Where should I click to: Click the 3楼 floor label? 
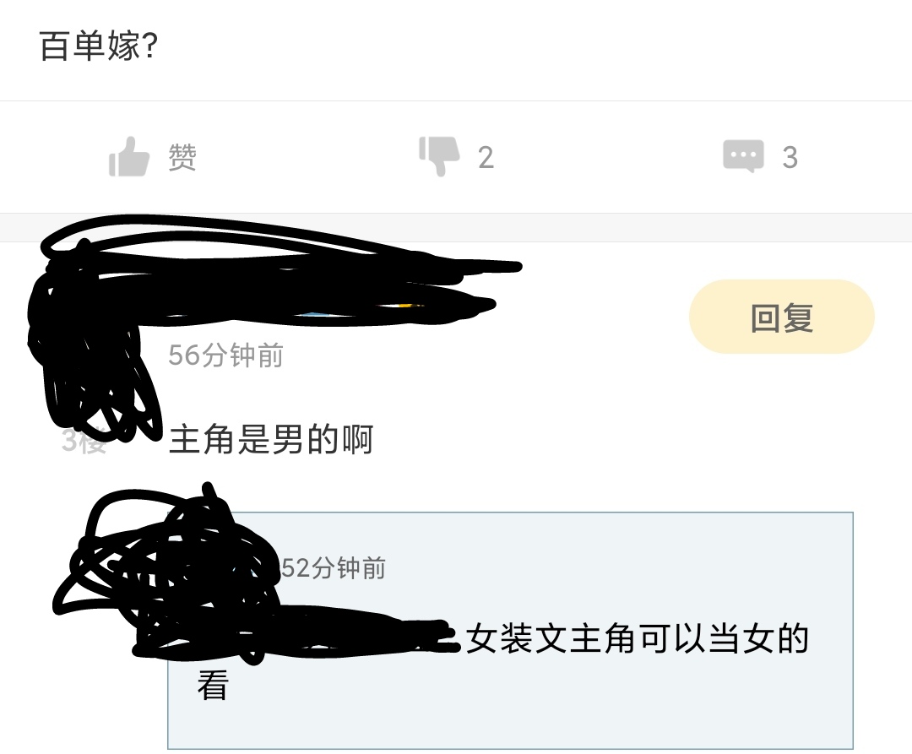click(84, 441)
